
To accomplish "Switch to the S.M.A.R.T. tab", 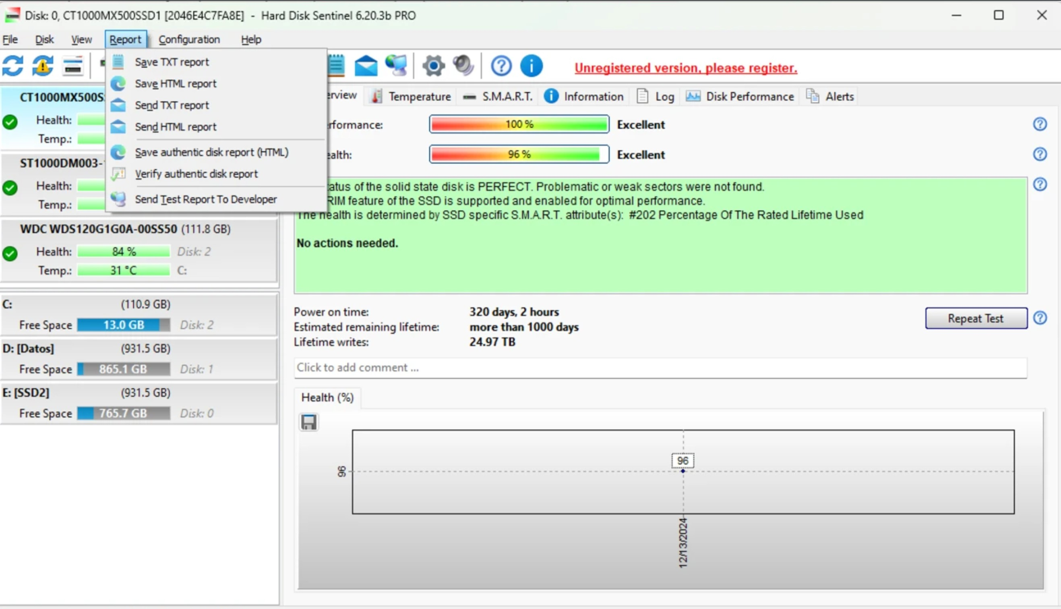I will click(498, 97).
